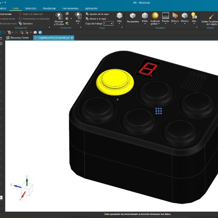218x218 pixels.
Task: Click the red X axis arrow
Action: [23, 195]
